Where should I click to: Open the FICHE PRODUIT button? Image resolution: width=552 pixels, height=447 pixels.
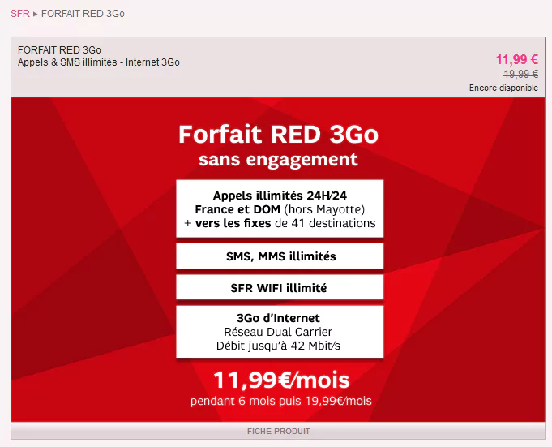click(x=278, y=431)
